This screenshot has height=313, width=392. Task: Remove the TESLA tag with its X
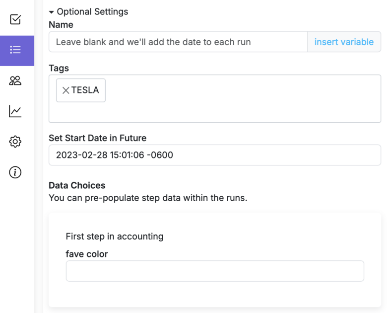pos(65,90)
